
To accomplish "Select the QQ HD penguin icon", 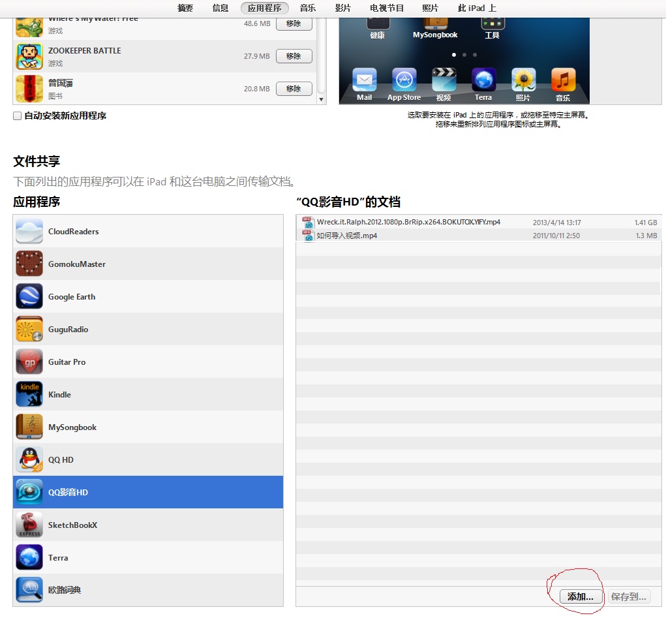I will click(x=29, y=459).
